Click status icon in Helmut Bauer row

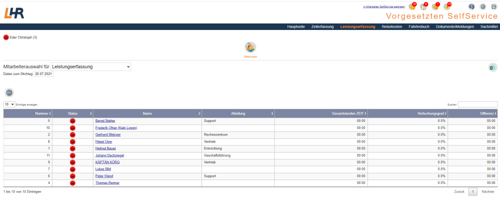click(72, 148)
